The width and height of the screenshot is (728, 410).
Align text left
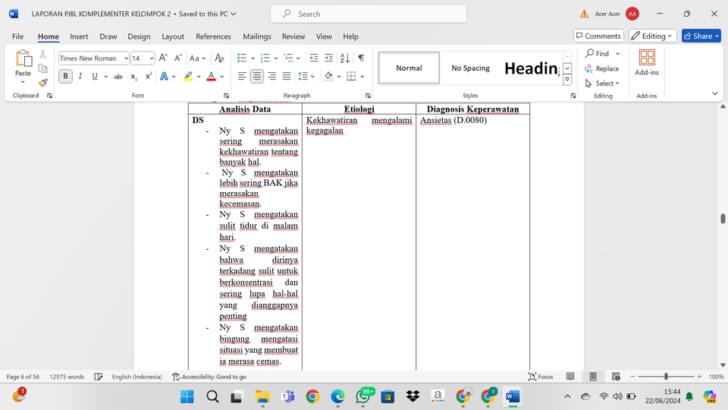click(x=242, y=76)
